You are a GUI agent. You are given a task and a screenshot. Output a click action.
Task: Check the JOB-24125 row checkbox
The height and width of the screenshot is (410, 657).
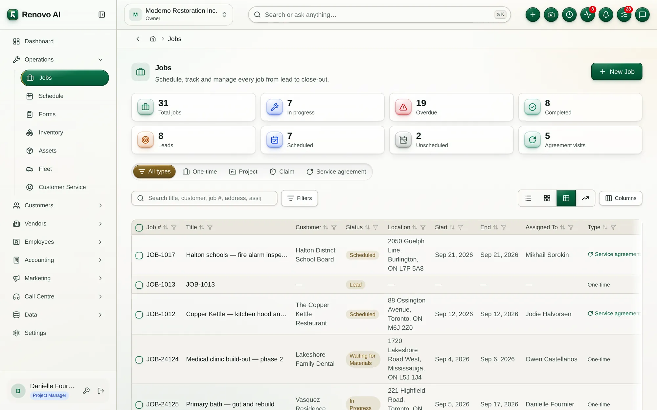pyautogui.click(x=139, y=404)
